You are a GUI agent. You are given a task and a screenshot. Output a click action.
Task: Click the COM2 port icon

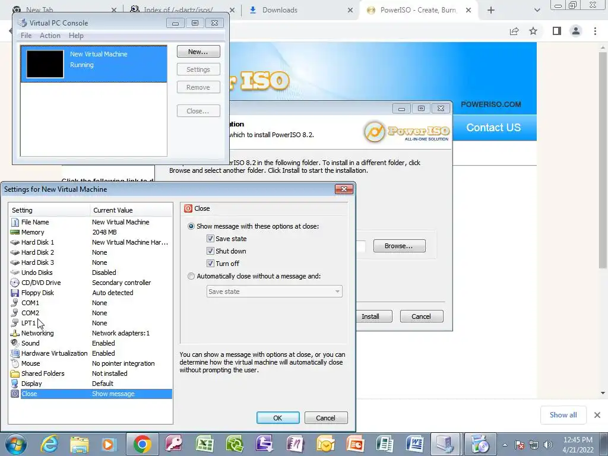[15, 313]
